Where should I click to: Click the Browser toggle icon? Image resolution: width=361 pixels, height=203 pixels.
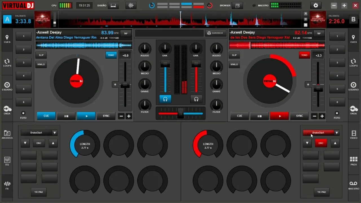click(237, 5)
